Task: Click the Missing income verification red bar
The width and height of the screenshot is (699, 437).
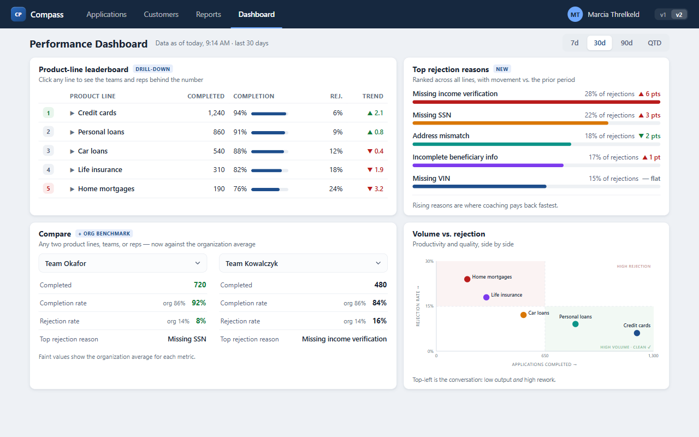Action: pyautogui.click(x=536, y=102)
